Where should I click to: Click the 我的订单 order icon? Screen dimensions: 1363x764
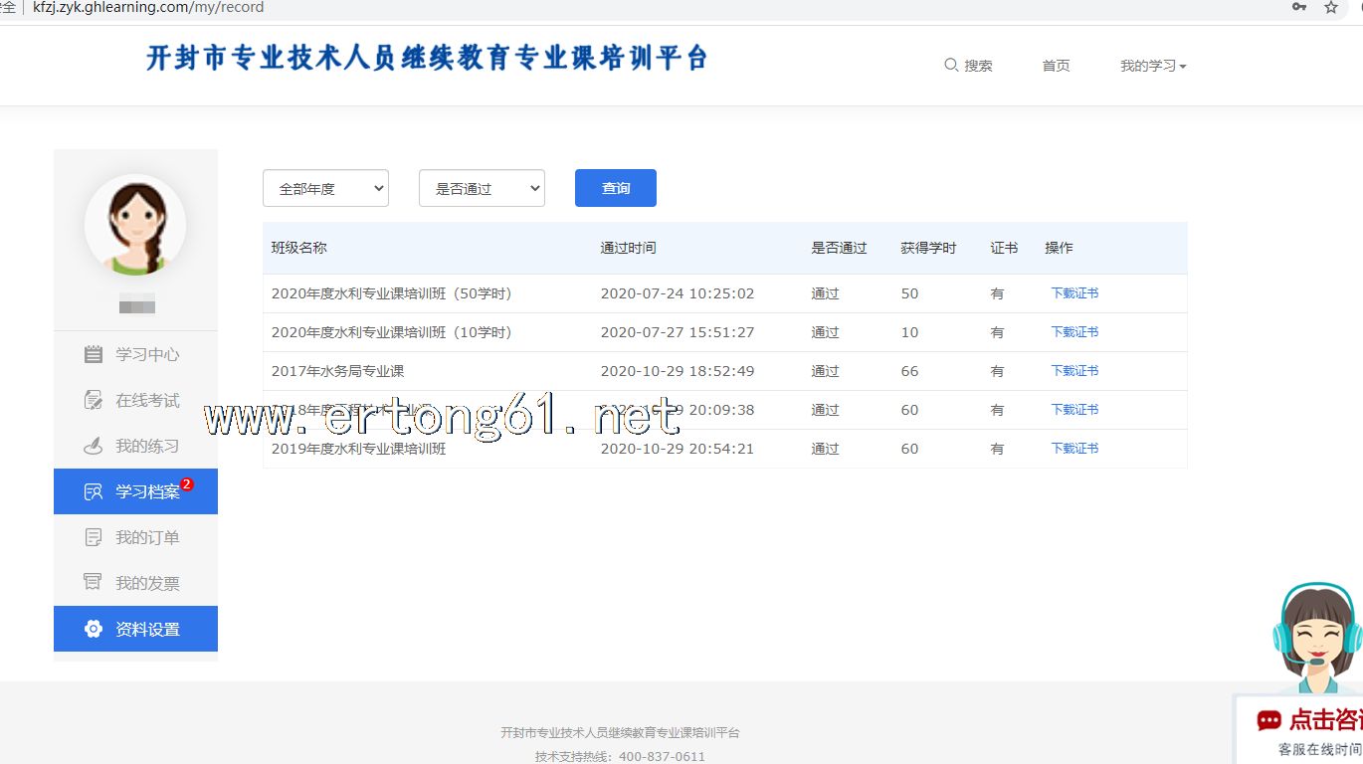94,538
